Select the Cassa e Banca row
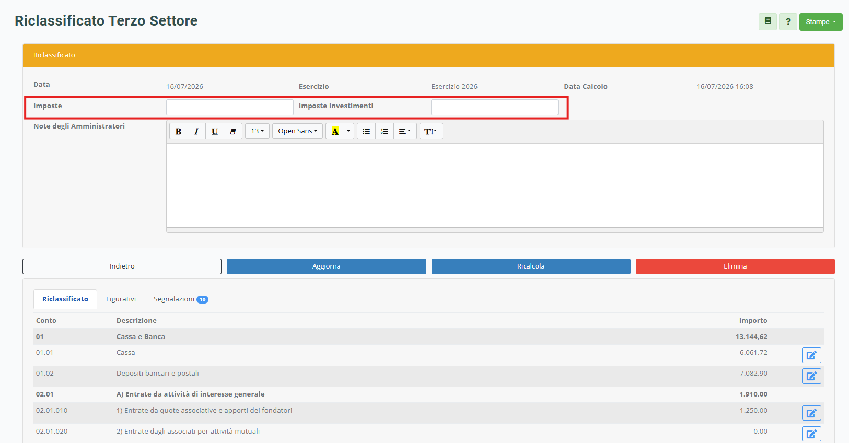 click(x=428, y=336)
